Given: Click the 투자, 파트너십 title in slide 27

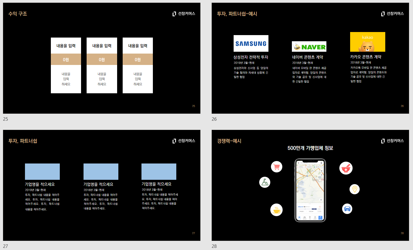Looking at the screenshot, I should (23, 141).
